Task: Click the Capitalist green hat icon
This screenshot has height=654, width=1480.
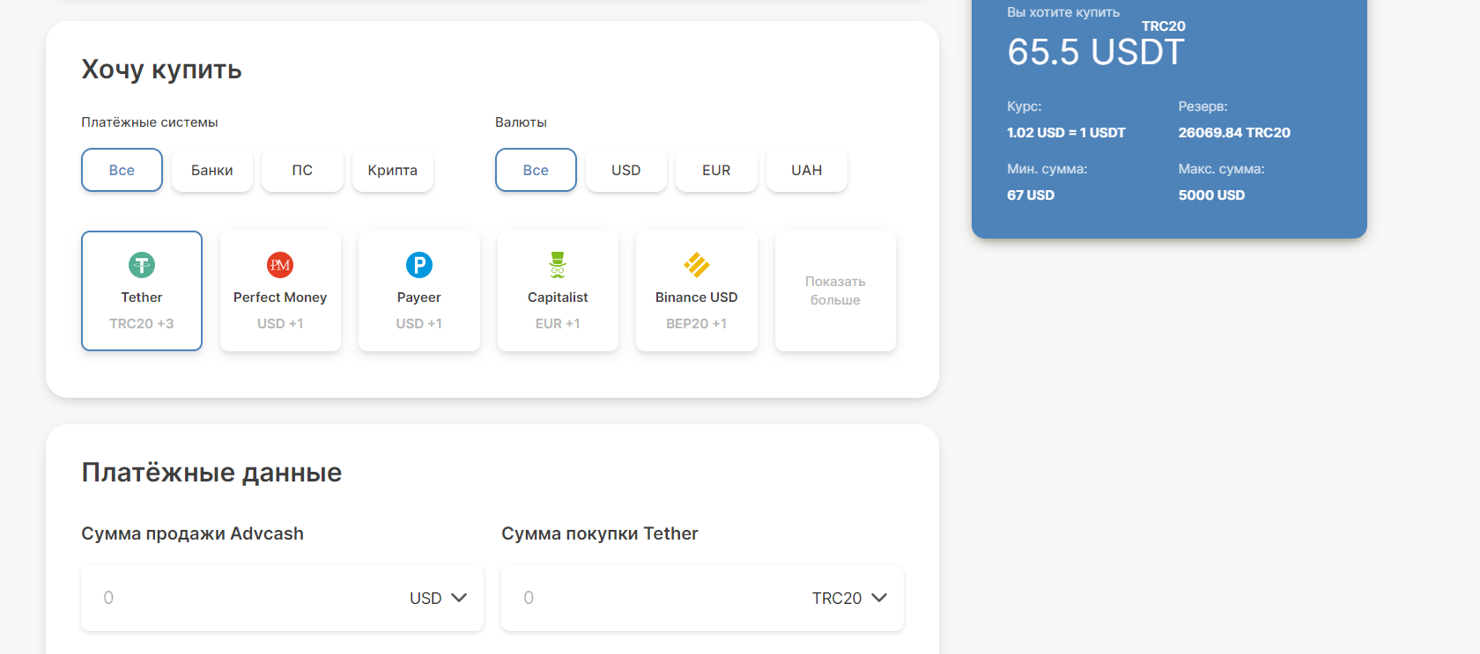Action: [x=558, y=265]
